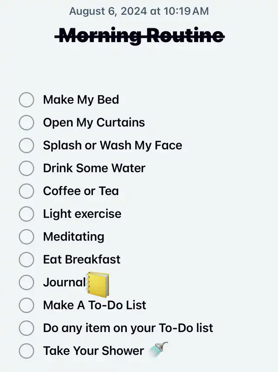Click the Eat Breakfast text
The width and height of the screenshot is (278, 372).
(x=82, y=259)
